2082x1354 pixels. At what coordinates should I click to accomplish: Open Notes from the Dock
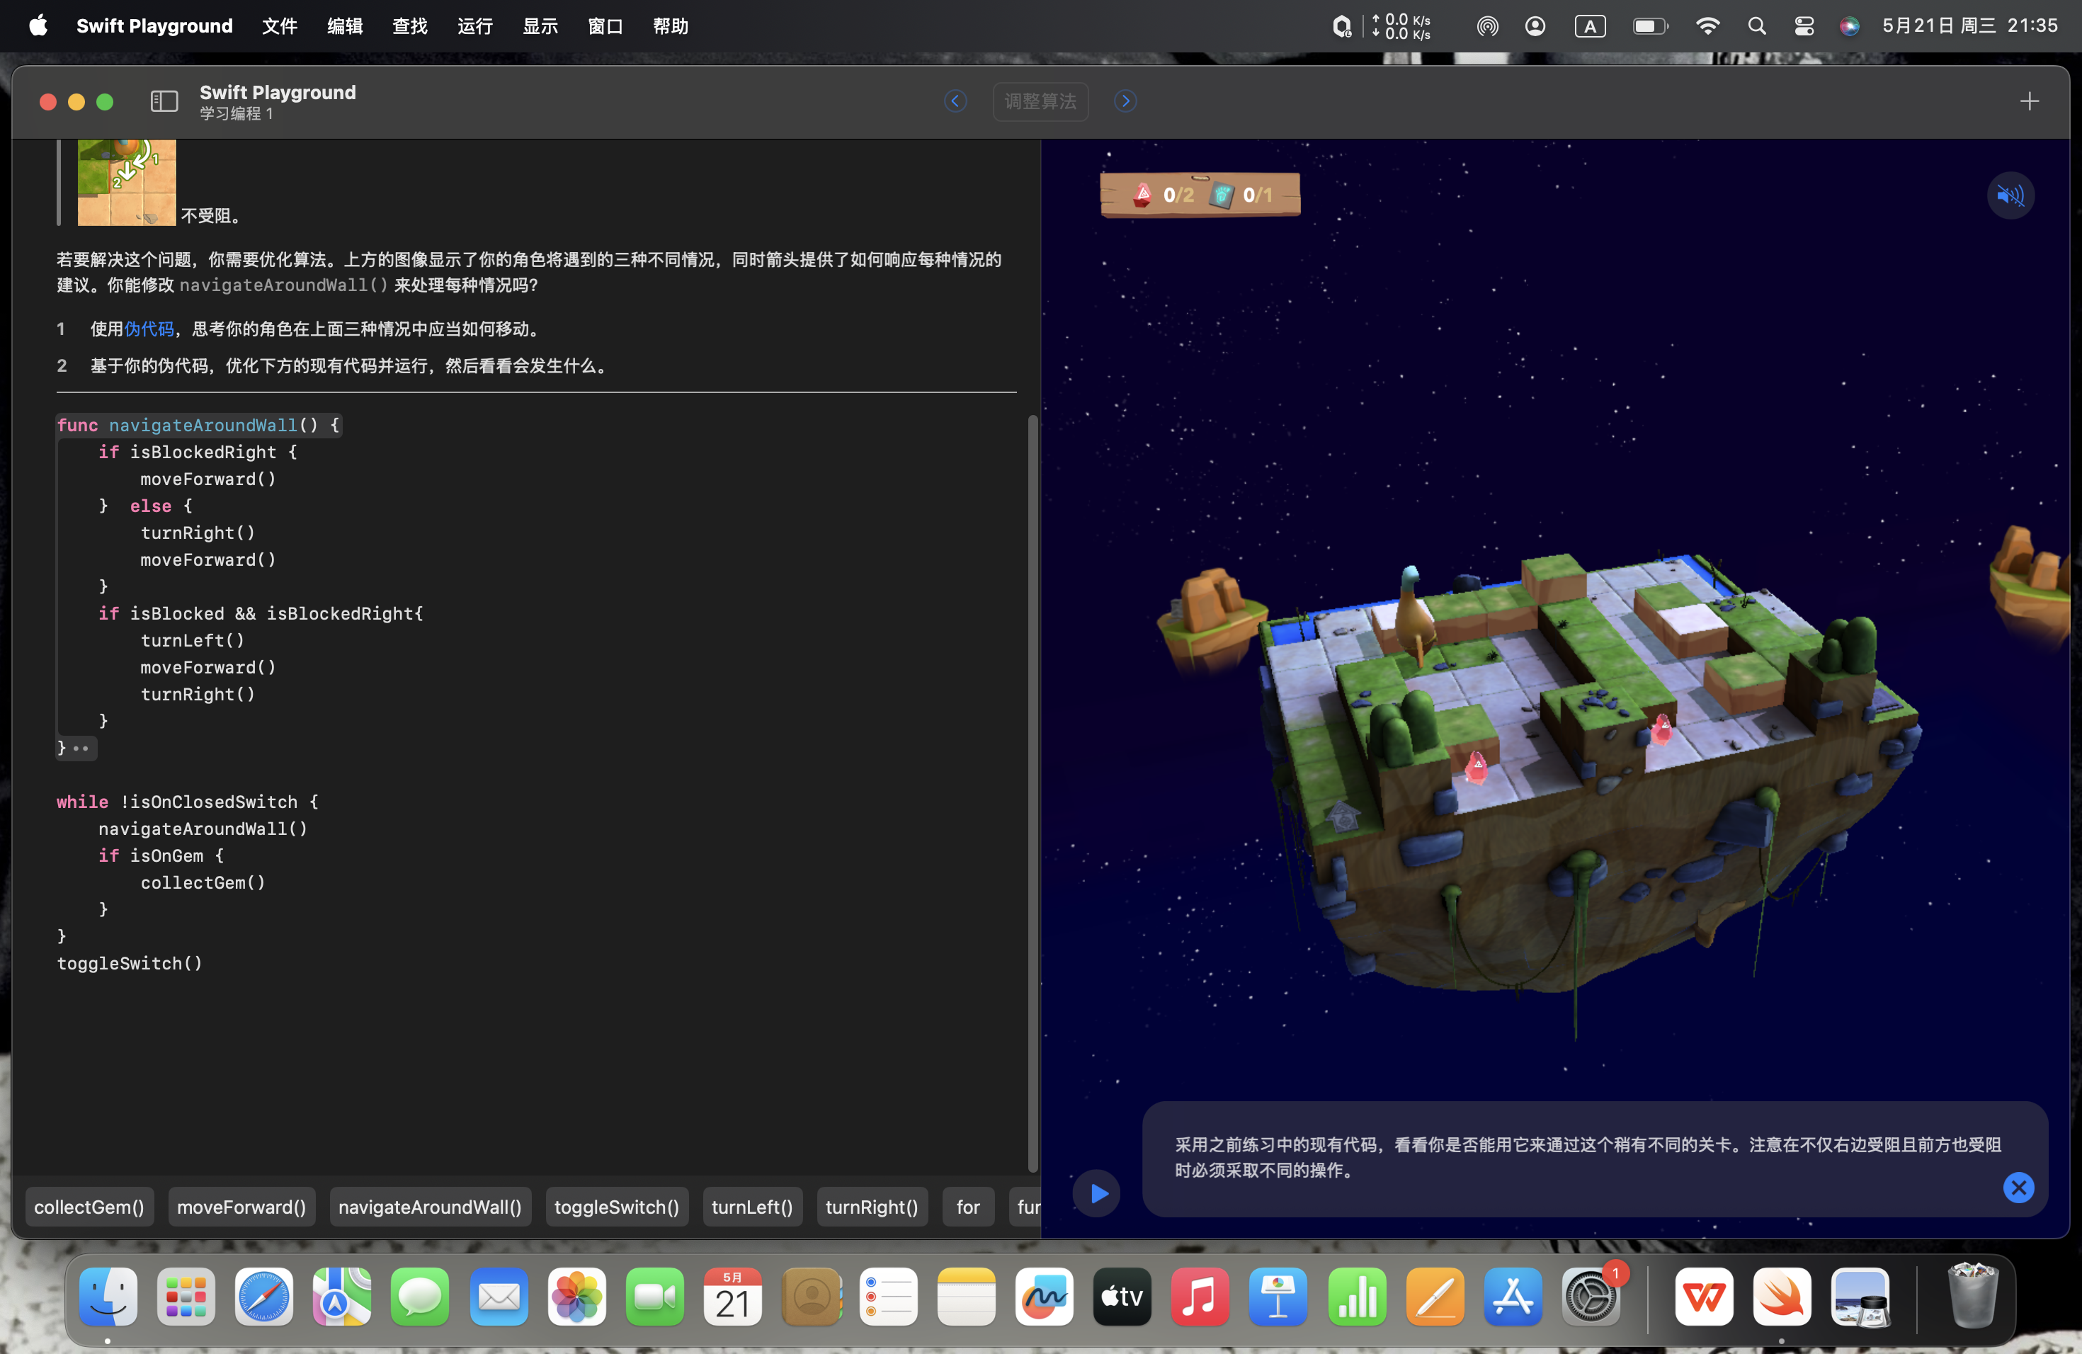point(967,1296)
